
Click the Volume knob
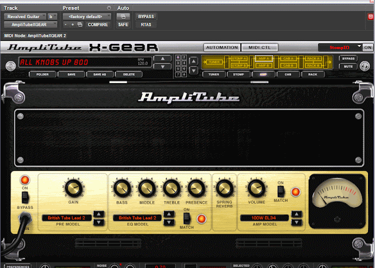257,188
